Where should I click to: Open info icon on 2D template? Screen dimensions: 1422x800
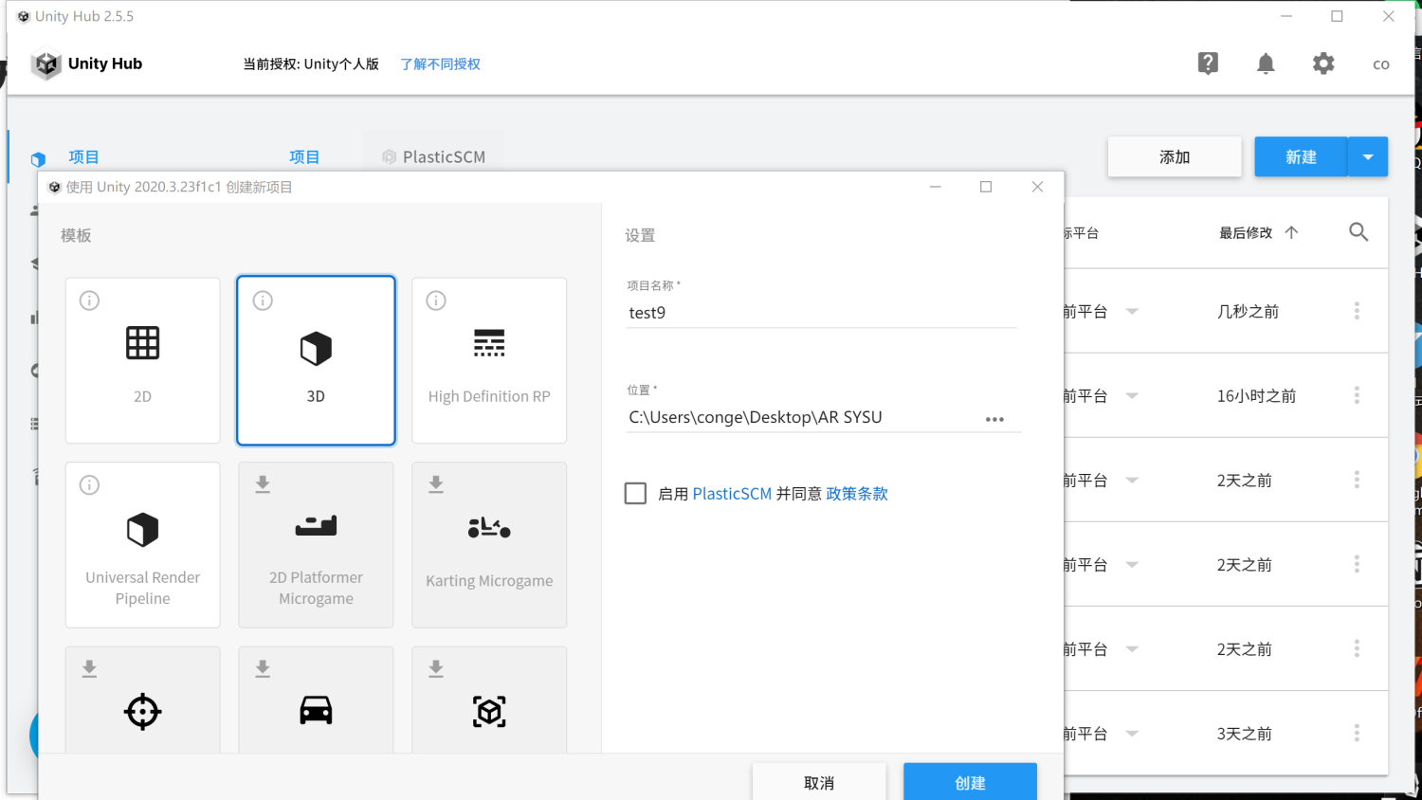click(x=89, y=300)
